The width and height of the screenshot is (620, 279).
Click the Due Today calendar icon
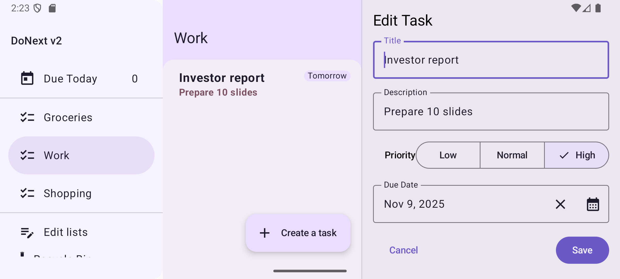click(27, 78)
